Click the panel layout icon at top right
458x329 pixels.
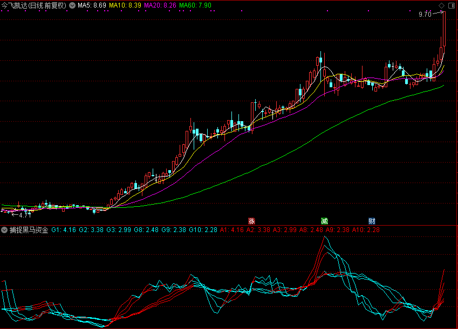pyautogui.click(x=452, y=5)
